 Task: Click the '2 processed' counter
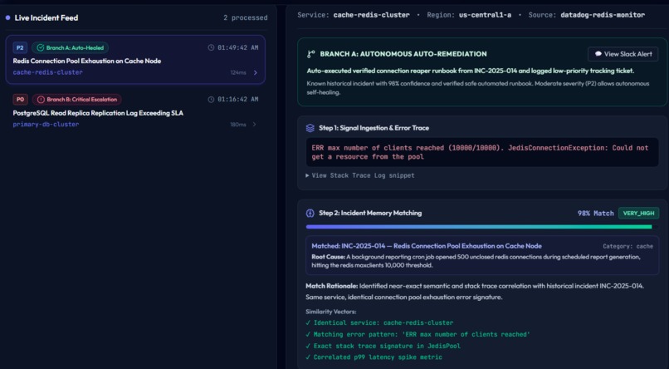pos(246,18)
